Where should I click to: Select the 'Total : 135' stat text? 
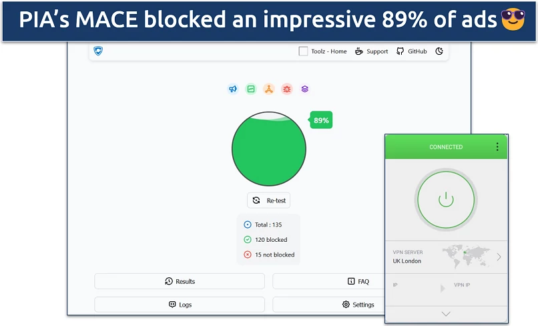[x=268, y=224]
